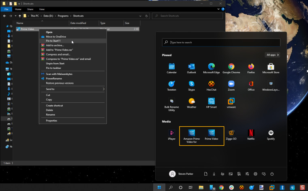Image resolution: width=308 pixels, height=191 pixels.
Task: Open Firefox from the Start menu
Action: point(251,68)
